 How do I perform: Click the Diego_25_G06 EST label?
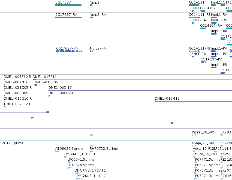coord(204,143)
